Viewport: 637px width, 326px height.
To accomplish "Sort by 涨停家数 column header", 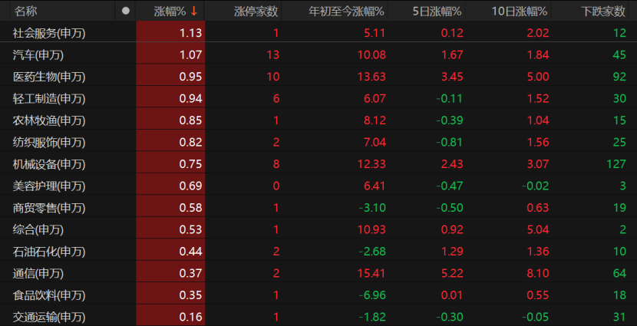I will 256,11.
